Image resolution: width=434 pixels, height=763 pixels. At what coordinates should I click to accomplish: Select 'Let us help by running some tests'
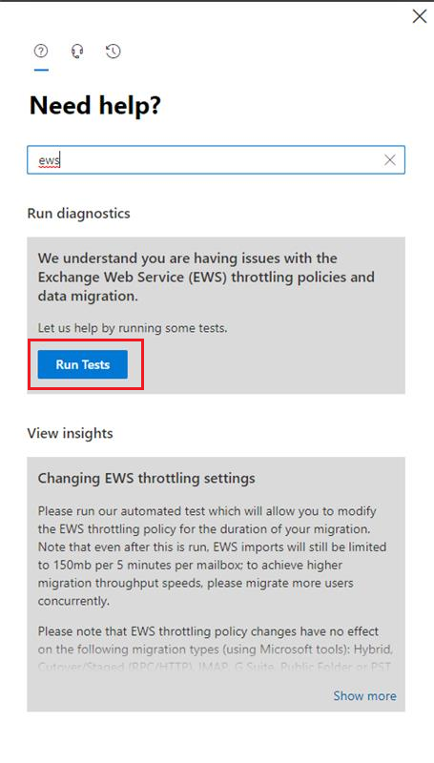(x=133, y=328)
